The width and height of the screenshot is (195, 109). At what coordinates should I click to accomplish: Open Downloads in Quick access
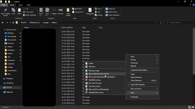[12, 36]
